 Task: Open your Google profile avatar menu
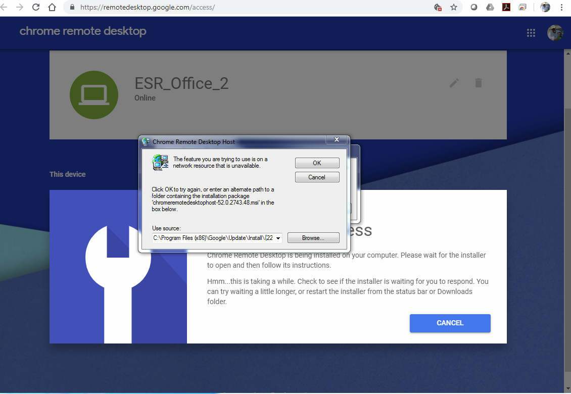[x=555, y=32]
